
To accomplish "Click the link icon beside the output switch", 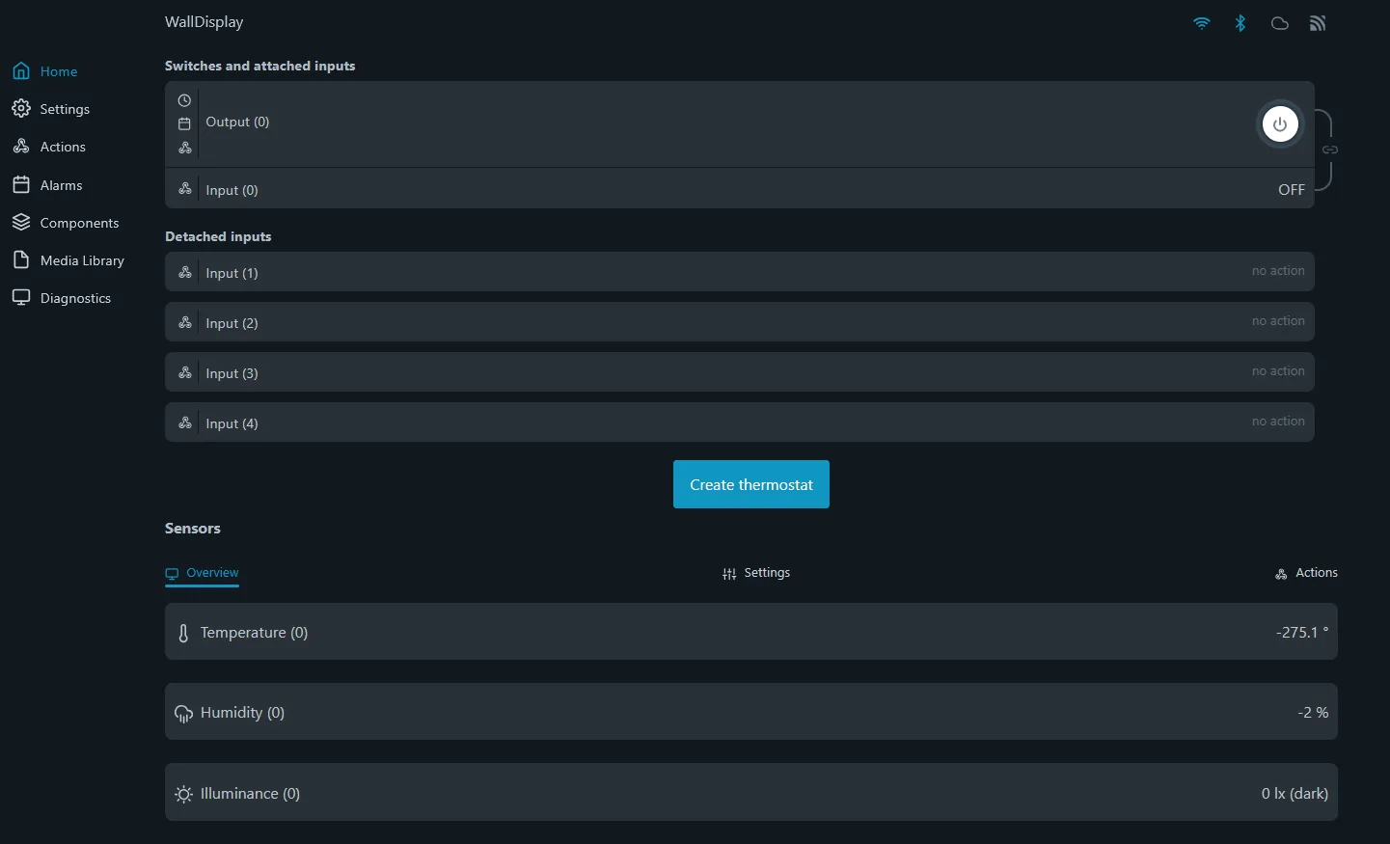I will [x=1330, y=150].
